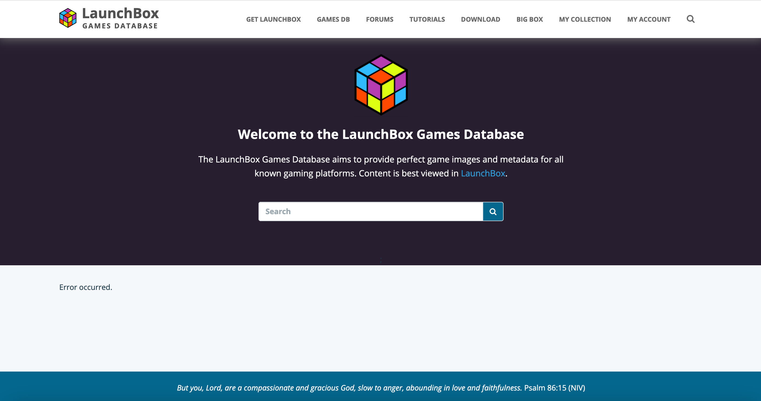Open MY ACCOUNT navigation link

pyautogui.click(x=649, y=20)
